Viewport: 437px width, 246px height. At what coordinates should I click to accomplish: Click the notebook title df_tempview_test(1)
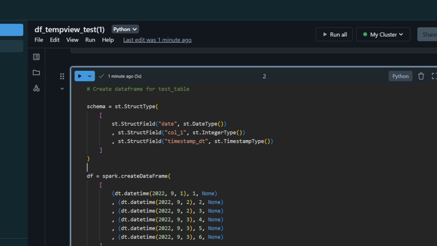(x=69, y=30)
